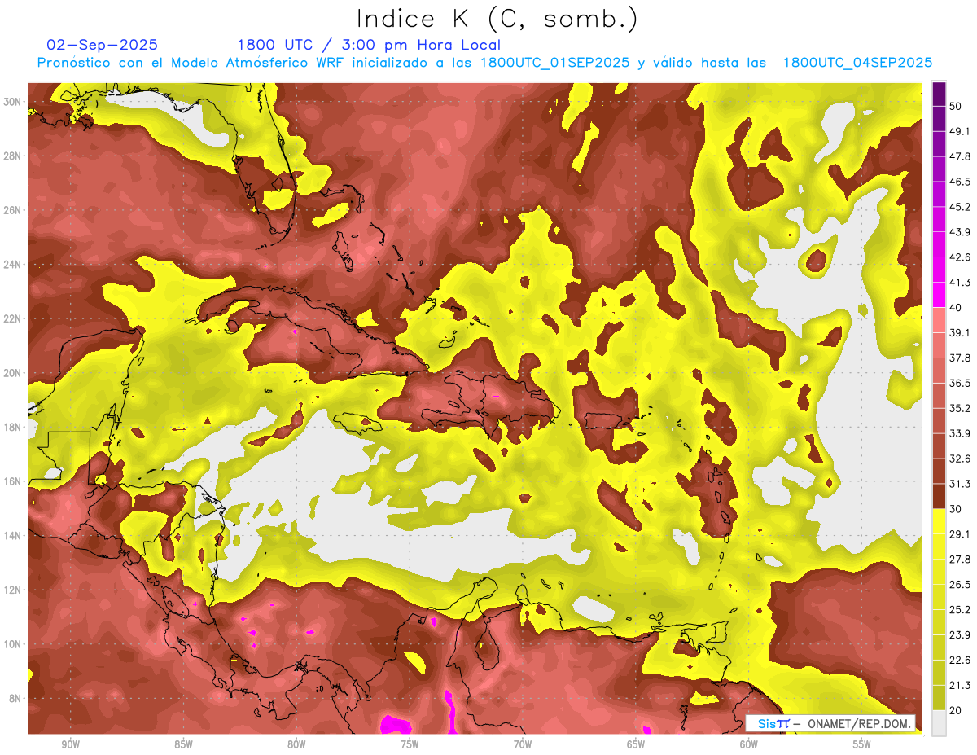Click the dark purple colorbar segment above 50

[939, 94]
